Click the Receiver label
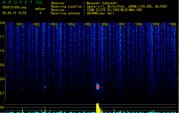The height and width of the screenshot is (113, 179). (x=58, y=10)
